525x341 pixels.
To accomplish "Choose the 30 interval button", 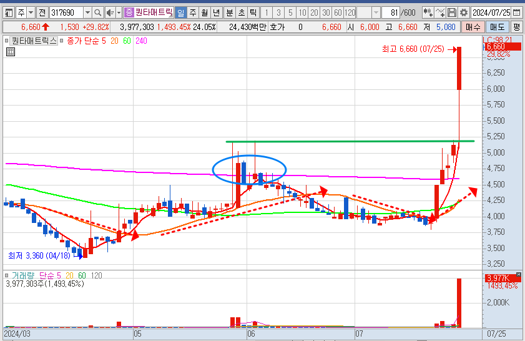I will pos(326,12).
